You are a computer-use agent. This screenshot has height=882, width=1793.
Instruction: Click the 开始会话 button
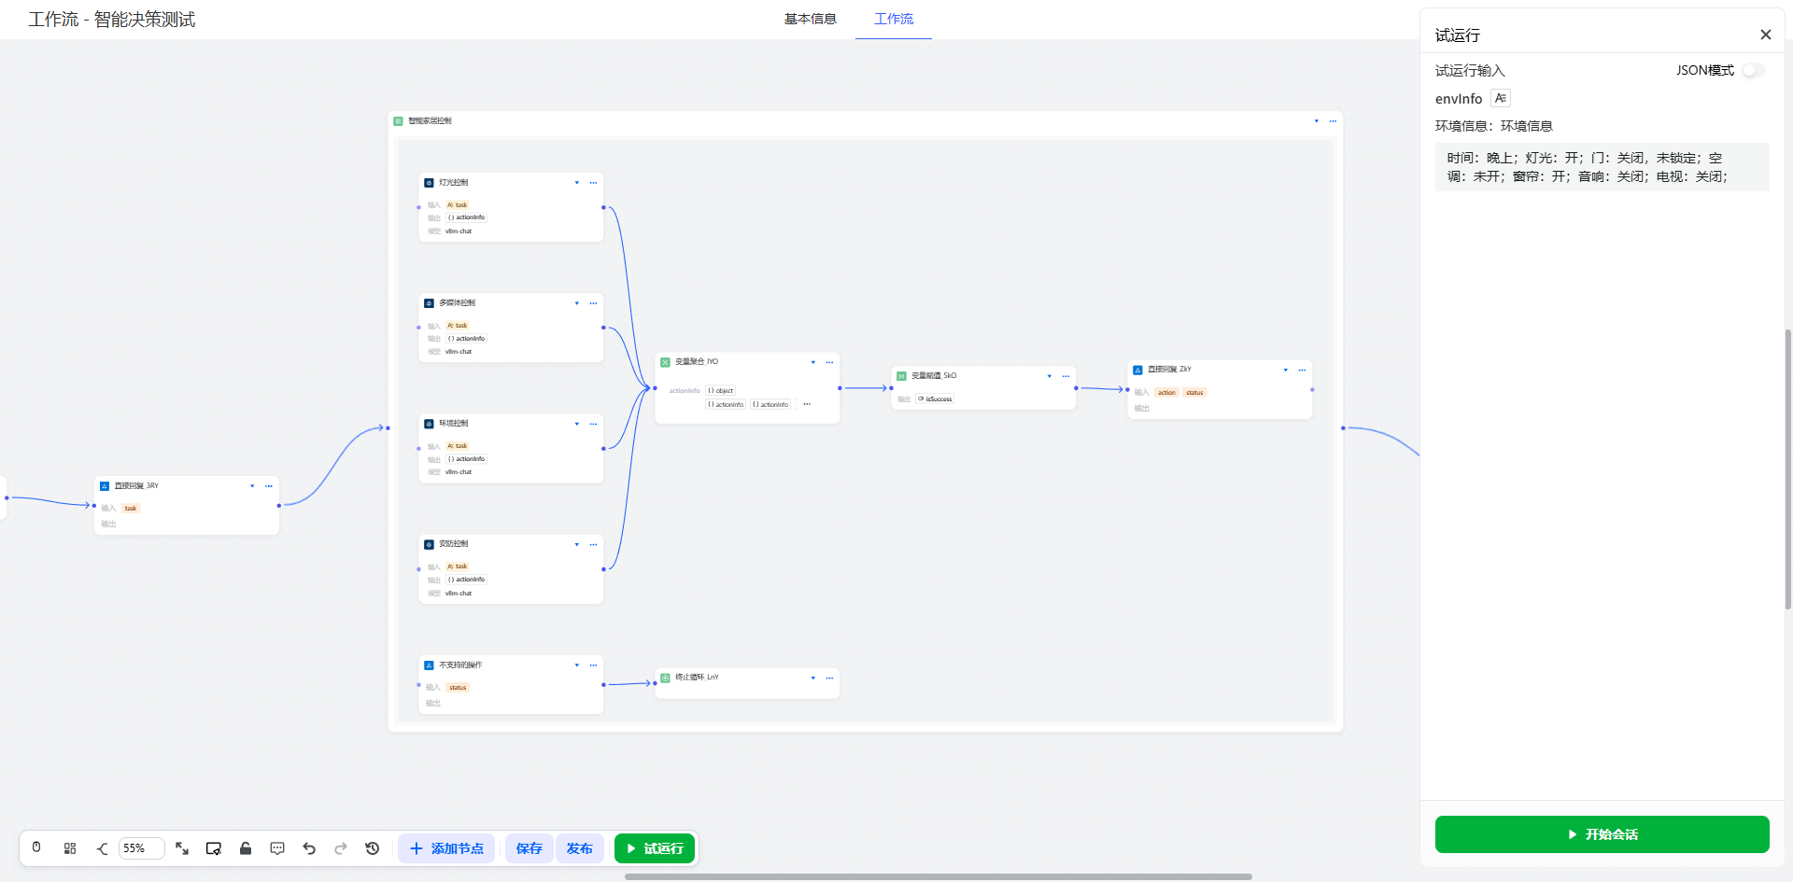[1602, 834]
